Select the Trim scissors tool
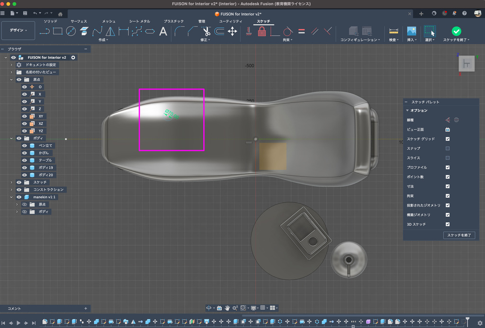 click(x=207, y=32)
